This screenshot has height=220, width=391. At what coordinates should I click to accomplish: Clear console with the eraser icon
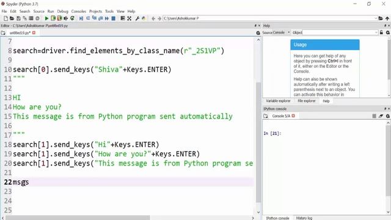pyautogui.click(x=381, y=116)
